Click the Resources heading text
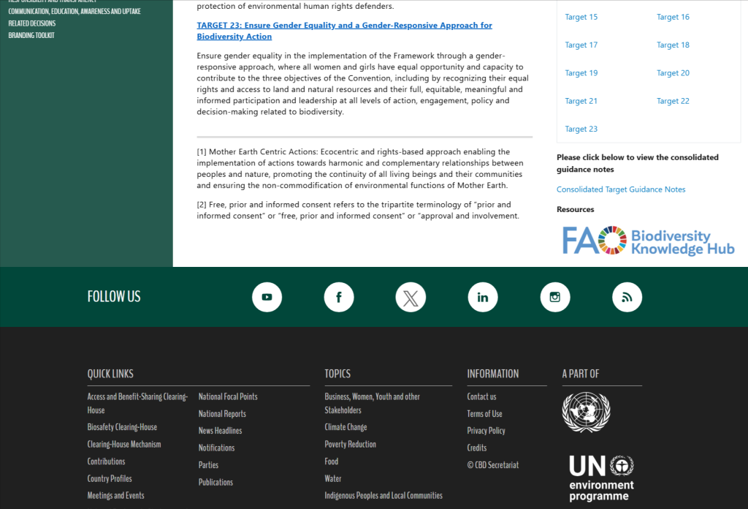The image size is (748, 509). pos(575,210)
